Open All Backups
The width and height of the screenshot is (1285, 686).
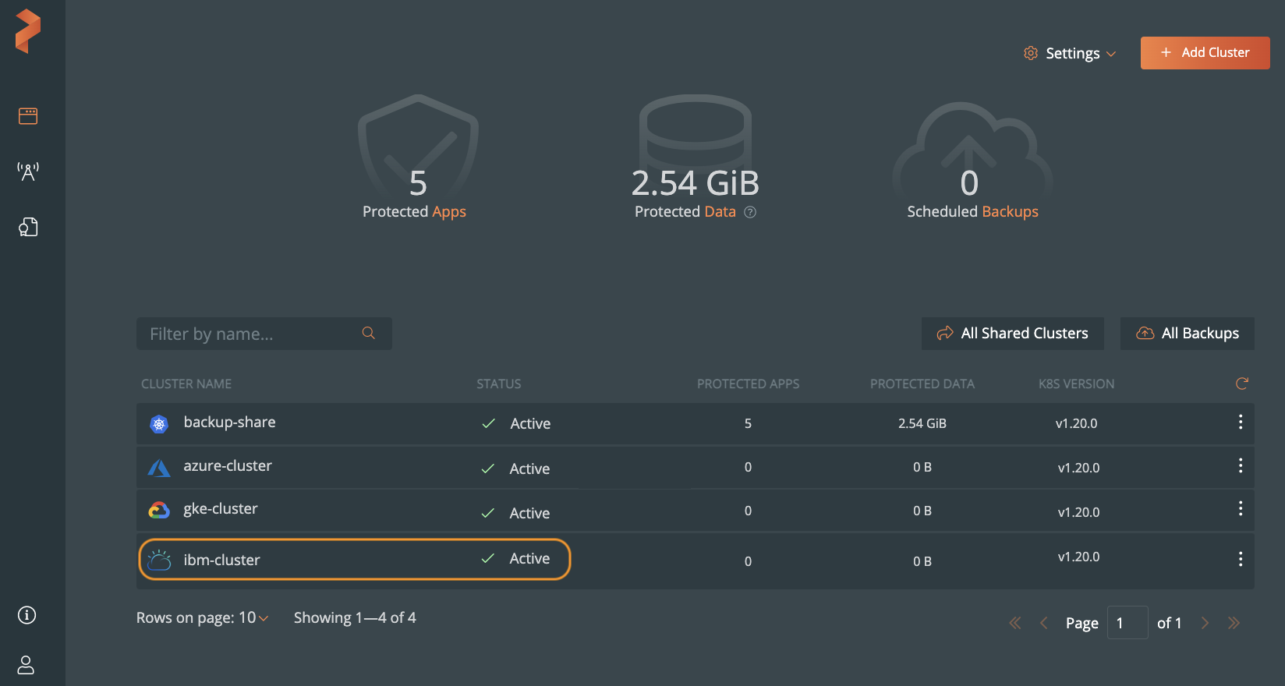click(x=1187, y=334)
